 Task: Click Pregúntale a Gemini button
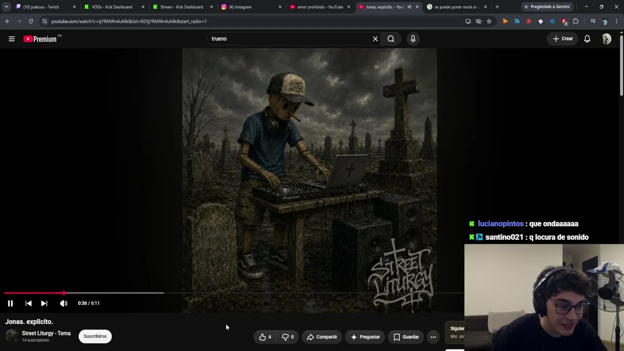pyautogui.click(x=546, y=7)
